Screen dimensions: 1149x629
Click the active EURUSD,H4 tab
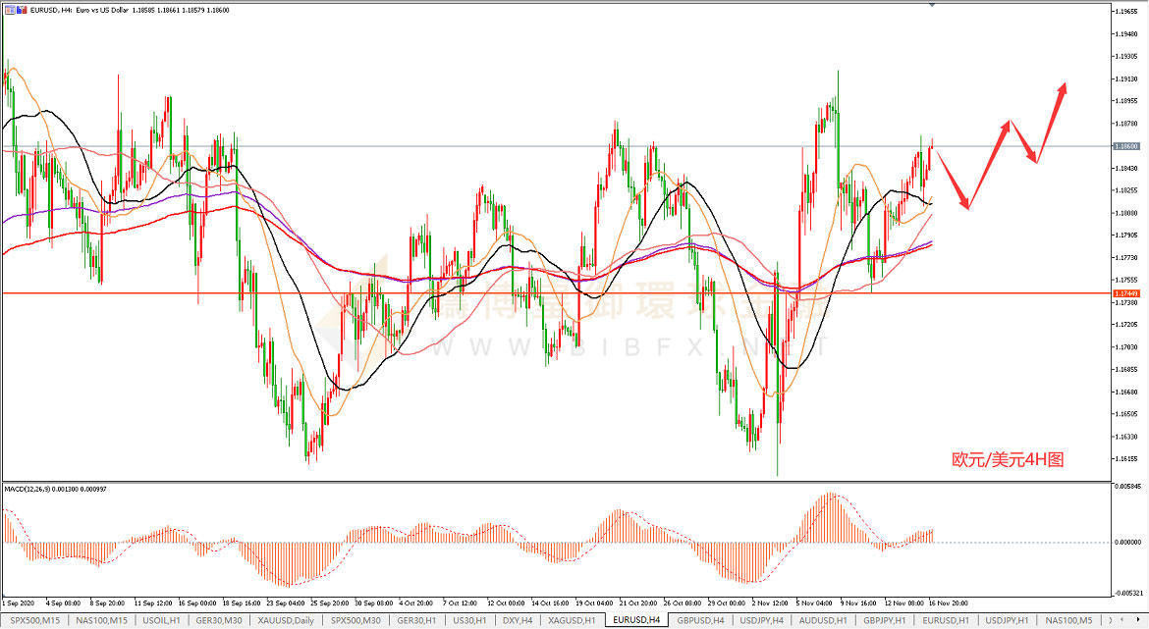[x=634, y=621]
